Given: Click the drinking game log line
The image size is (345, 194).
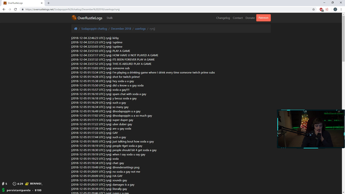Looking at the screenshot, I should (x=143, y=73).
